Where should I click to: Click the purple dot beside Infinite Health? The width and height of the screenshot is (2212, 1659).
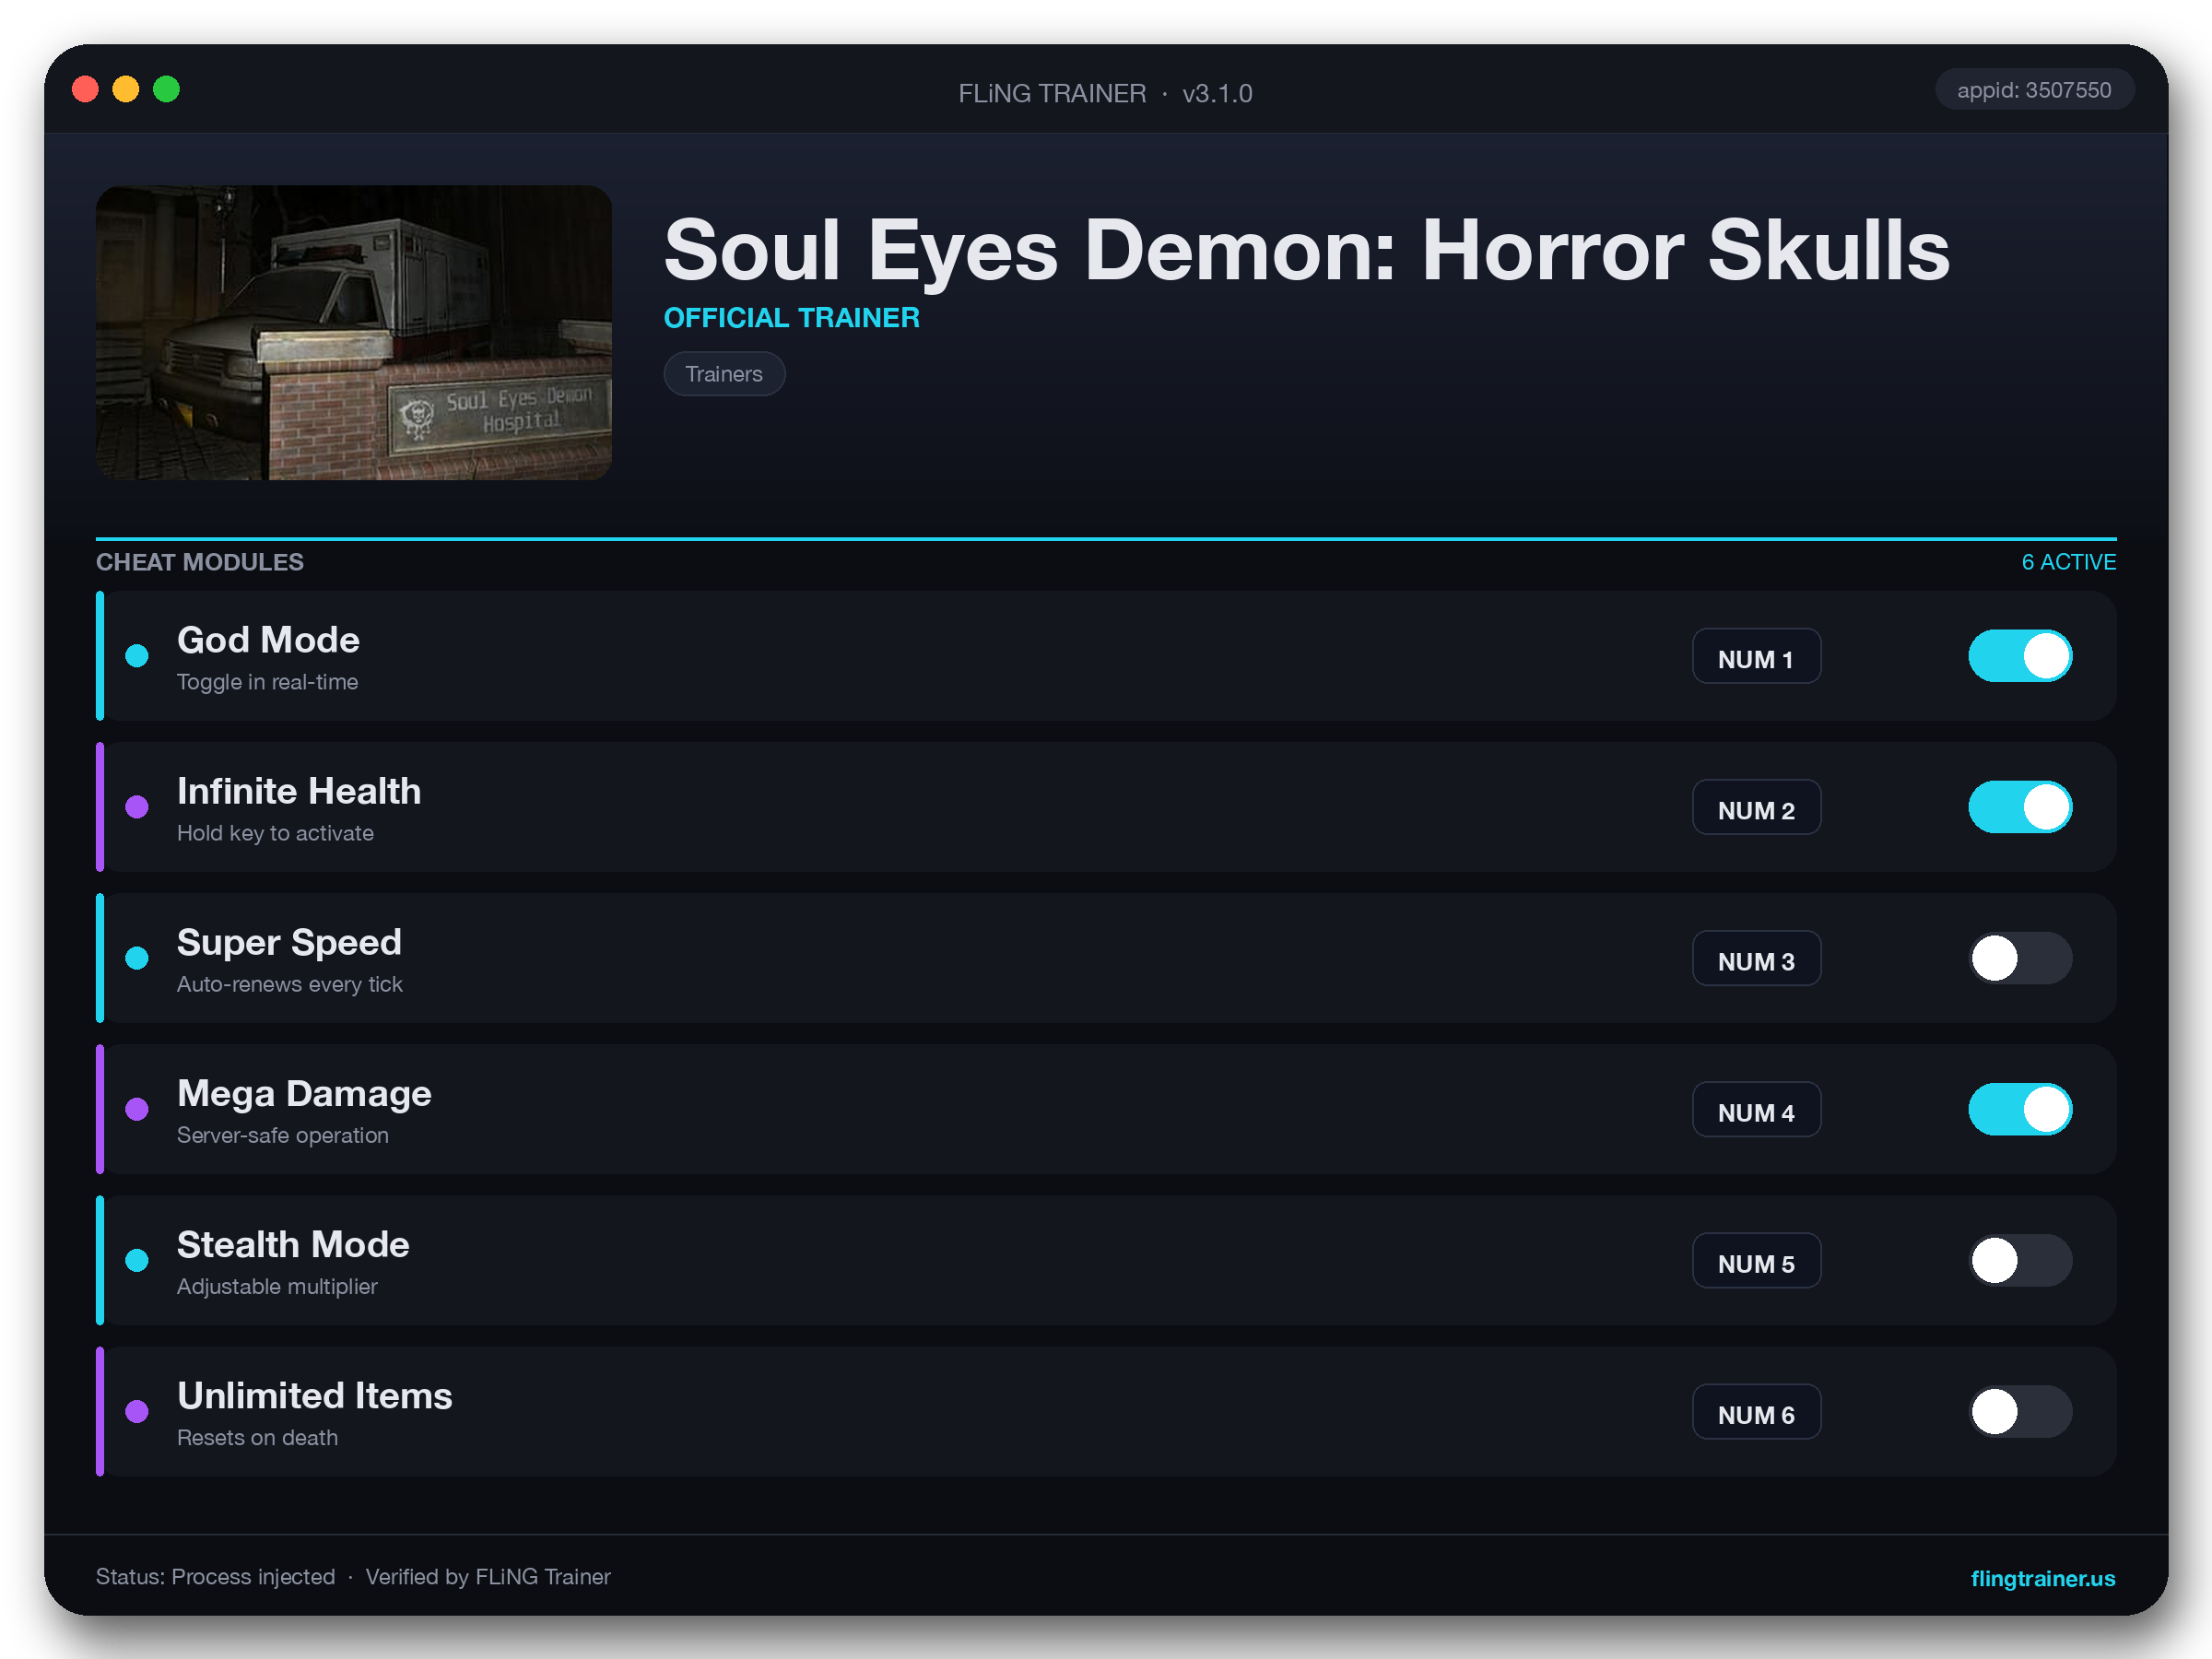137,807
